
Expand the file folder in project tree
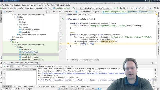[15, 17]
